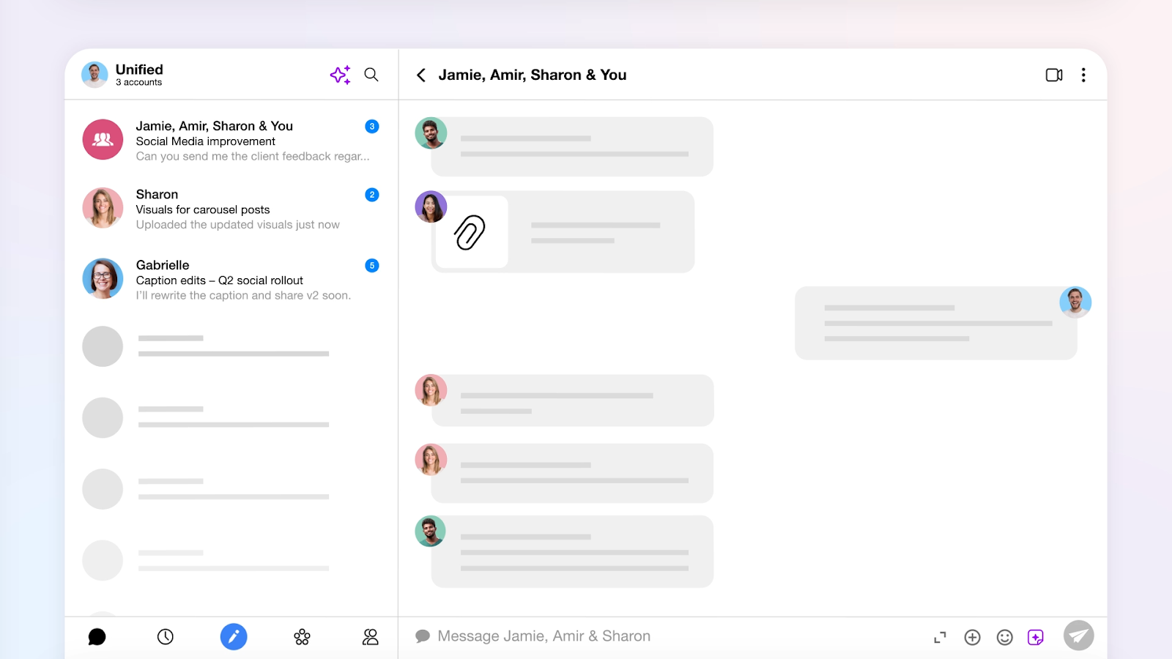Attach a file with the plus icon
Viewport: 1172px width, 659px height.
972,637
